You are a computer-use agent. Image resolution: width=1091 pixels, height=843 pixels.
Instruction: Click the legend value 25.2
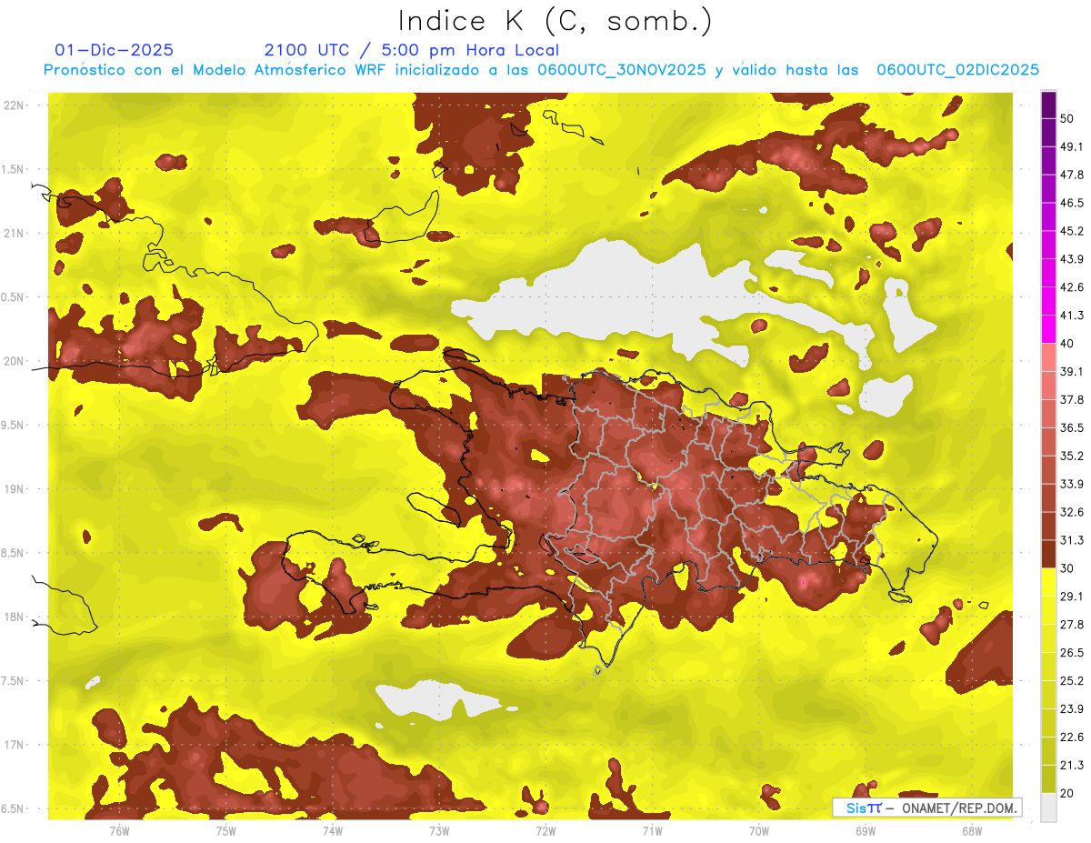[1071, 681]
